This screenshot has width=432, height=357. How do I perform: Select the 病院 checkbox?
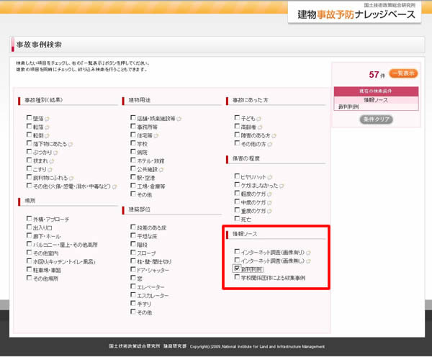pos(132,151)
